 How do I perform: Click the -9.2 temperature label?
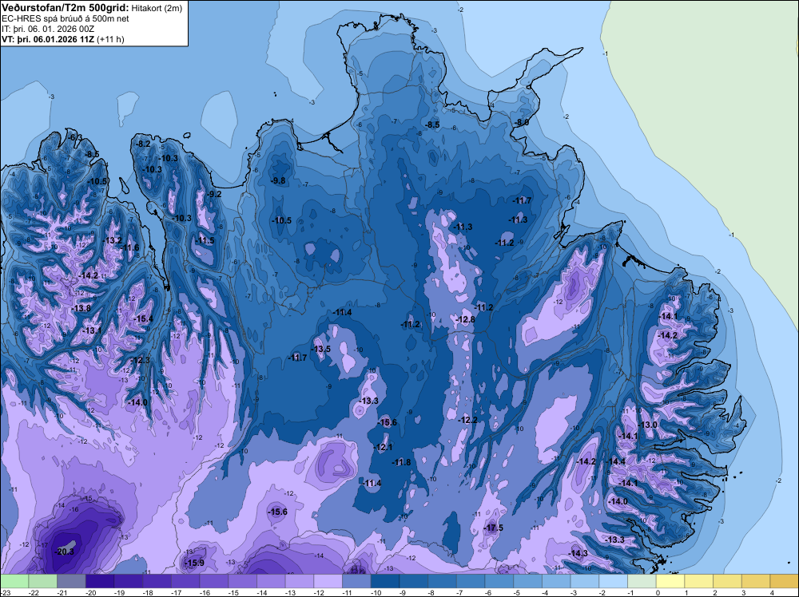click(214, 194)
